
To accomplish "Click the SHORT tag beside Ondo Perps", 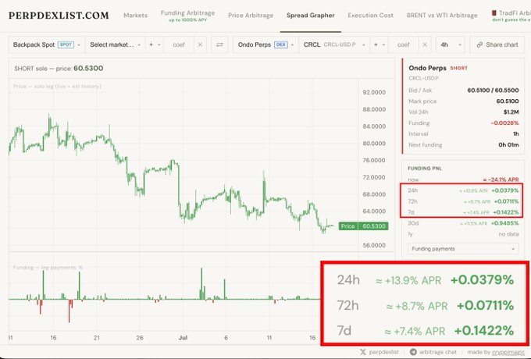I will 459,68.
